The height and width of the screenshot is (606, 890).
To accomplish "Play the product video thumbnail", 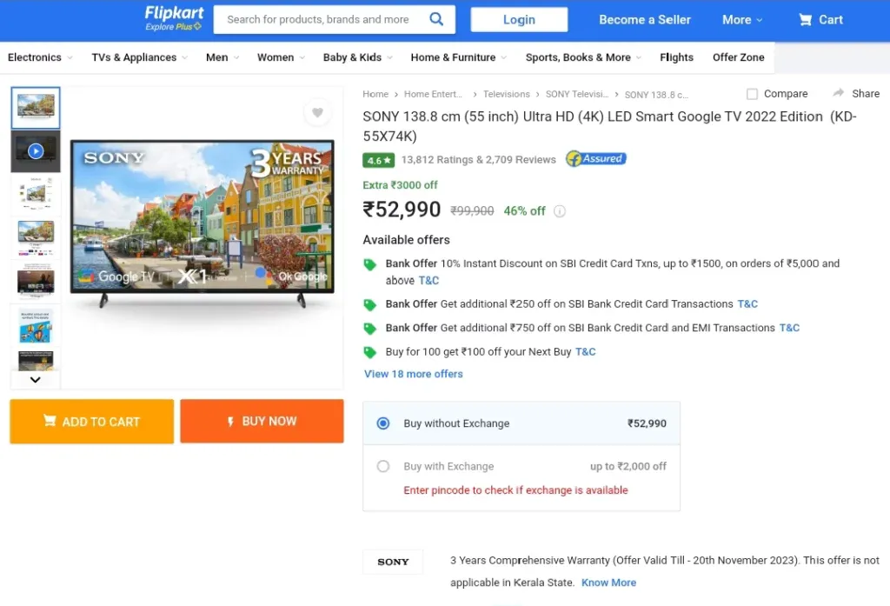I will (x=36, y=151).
